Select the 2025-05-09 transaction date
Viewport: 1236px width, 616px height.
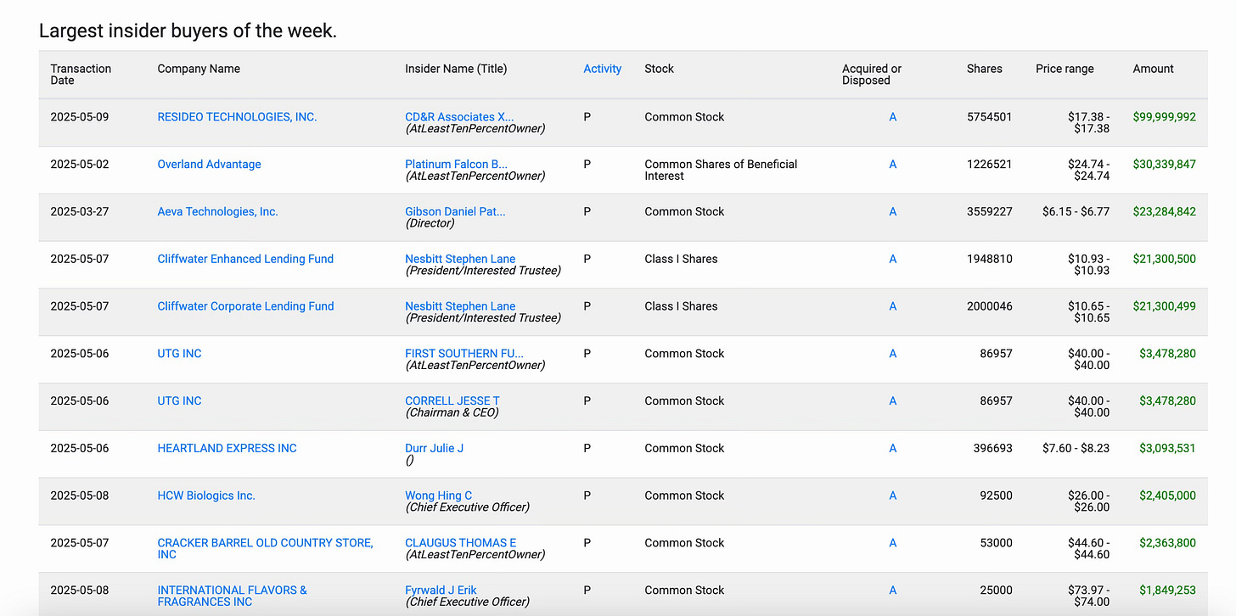[x=80, y=117]
